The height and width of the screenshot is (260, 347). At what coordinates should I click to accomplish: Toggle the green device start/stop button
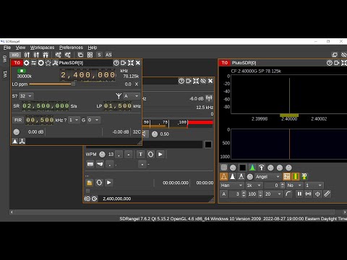click(22, 71)
